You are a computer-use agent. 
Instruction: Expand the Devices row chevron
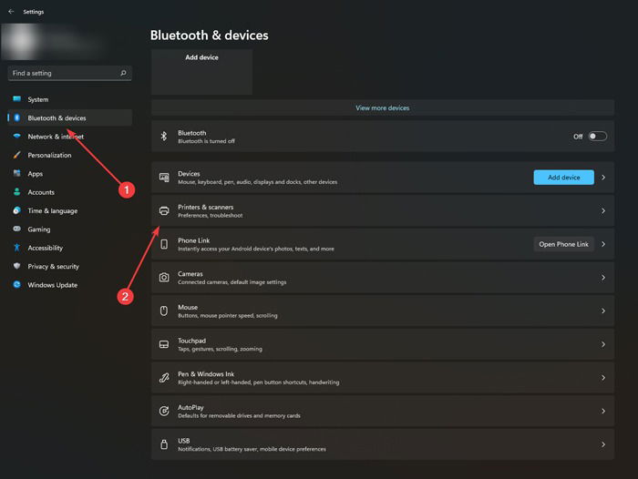tap(603, 178)
